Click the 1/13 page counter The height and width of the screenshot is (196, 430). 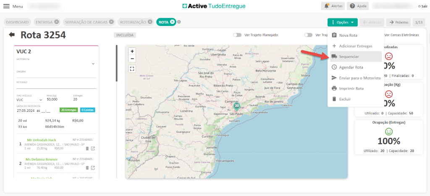419,22
